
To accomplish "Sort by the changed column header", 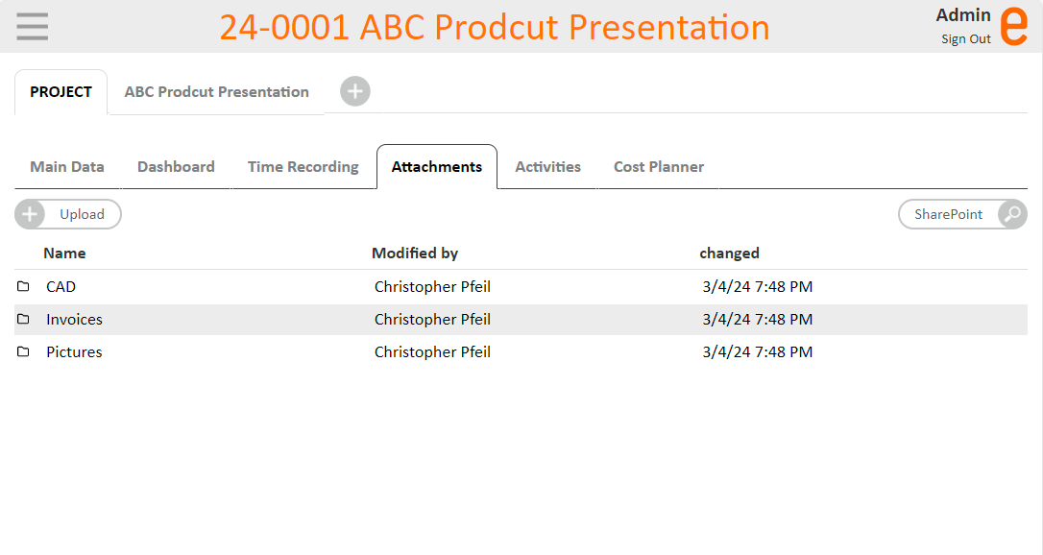I will point(729,253).
